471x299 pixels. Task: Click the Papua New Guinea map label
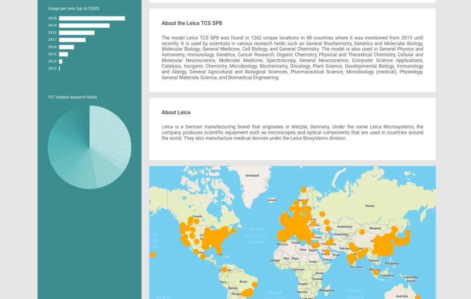pyautogui.click(x=411, y=279)
